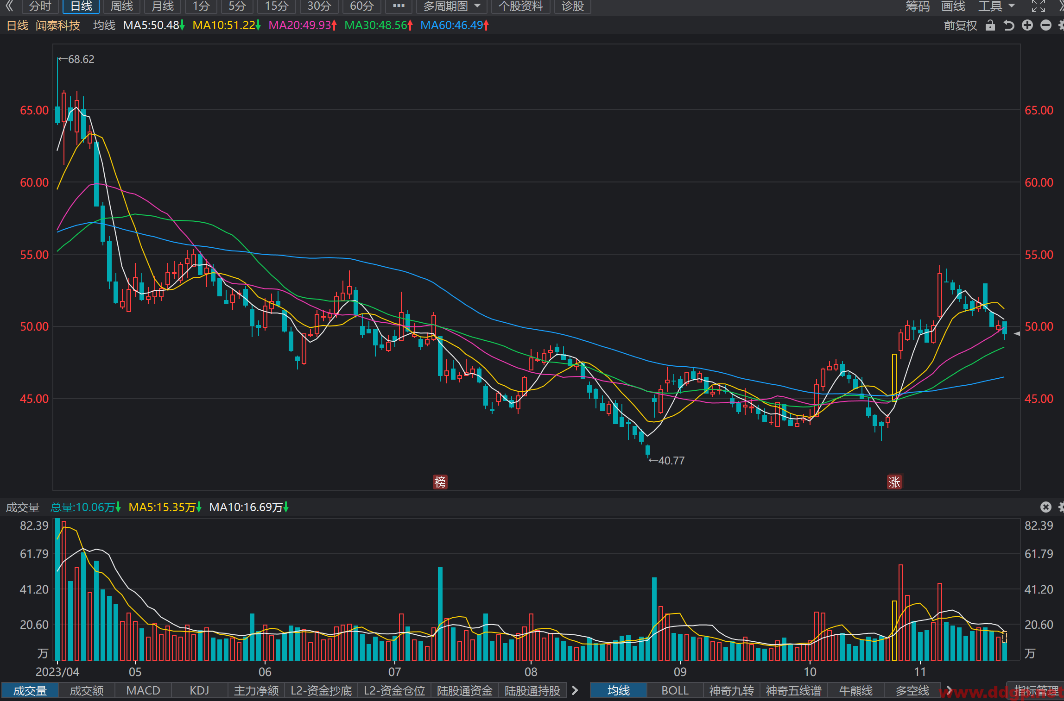This screenshot has width=1064, height=701.
Task: Click the MA5:50.48 indicator label
Action: pyautogui.click(x=154, y=25)
